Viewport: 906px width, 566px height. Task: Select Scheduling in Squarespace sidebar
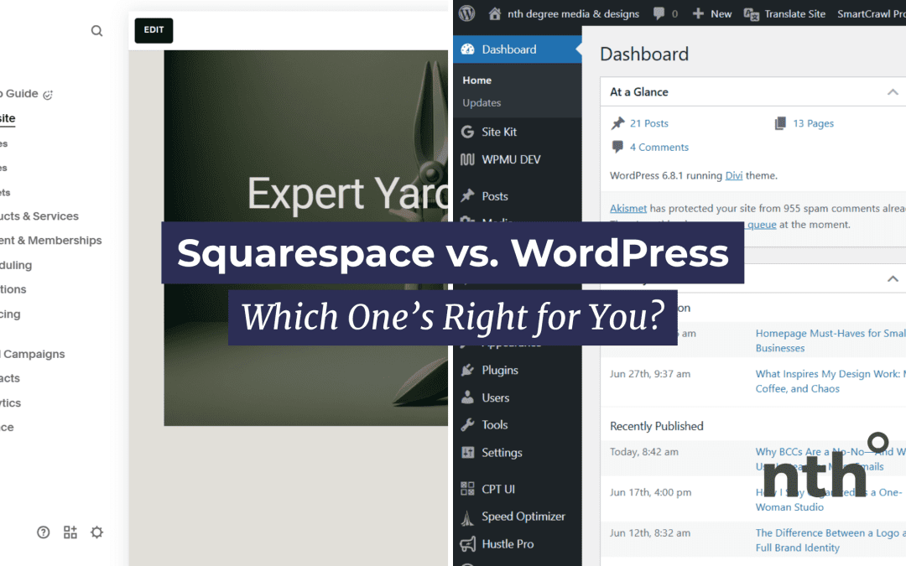pyautogui.click(x=16, y=265)
